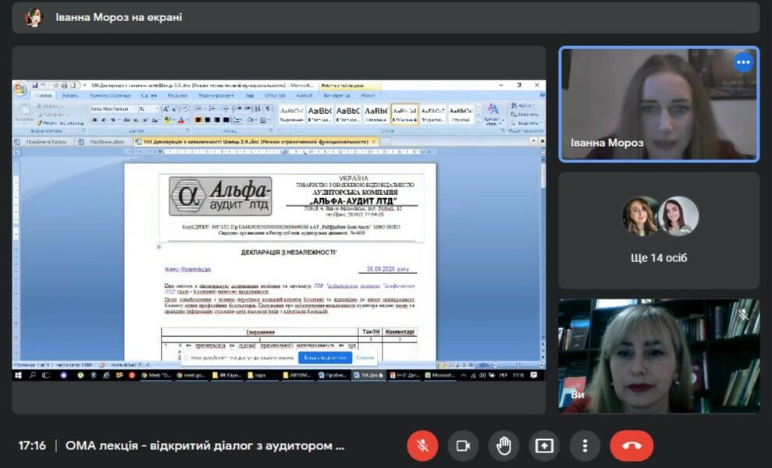This screenshot has width=772, height=468.
Task: Toggle the show paragraph marks pilcrow
Action: coord(267,108)
